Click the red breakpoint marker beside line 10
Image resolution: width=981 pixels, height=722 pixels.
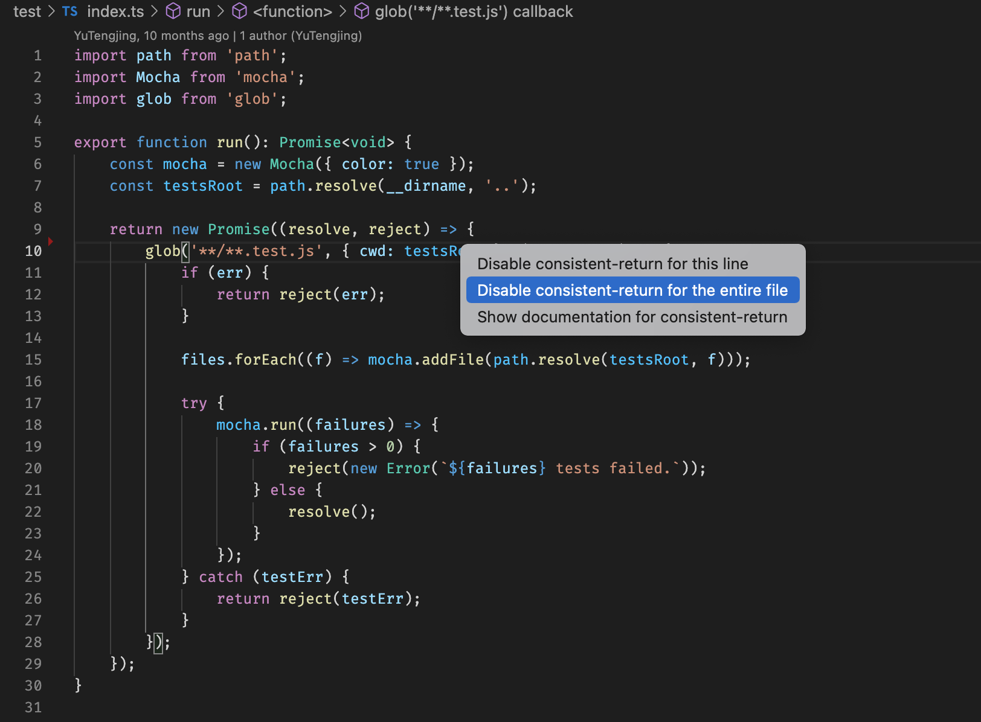click(x=51, y=241)
